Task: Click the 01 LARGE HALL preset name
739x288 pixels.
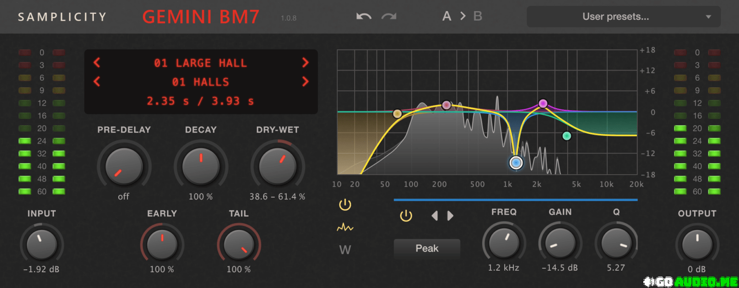Action: click(201, 63)
